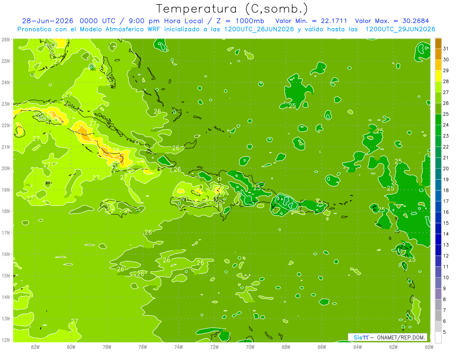Click the "12N" latitude axis label
The width and height of the screenshot is (456, 352).
6,339
